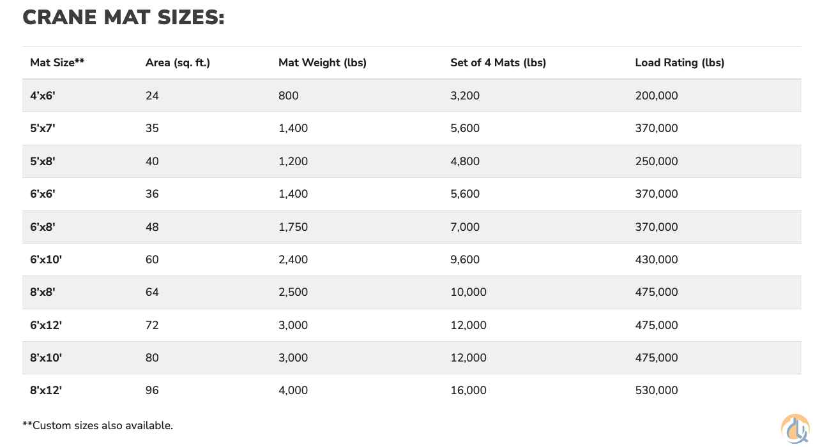Viewport: 813px width, 447px height.
Task: Click the Set of 4 Mats header
Action: pos(498,62)
